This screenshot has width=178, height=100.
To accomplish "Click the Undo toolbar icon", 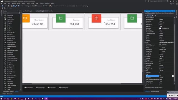I will click(19, 6).
